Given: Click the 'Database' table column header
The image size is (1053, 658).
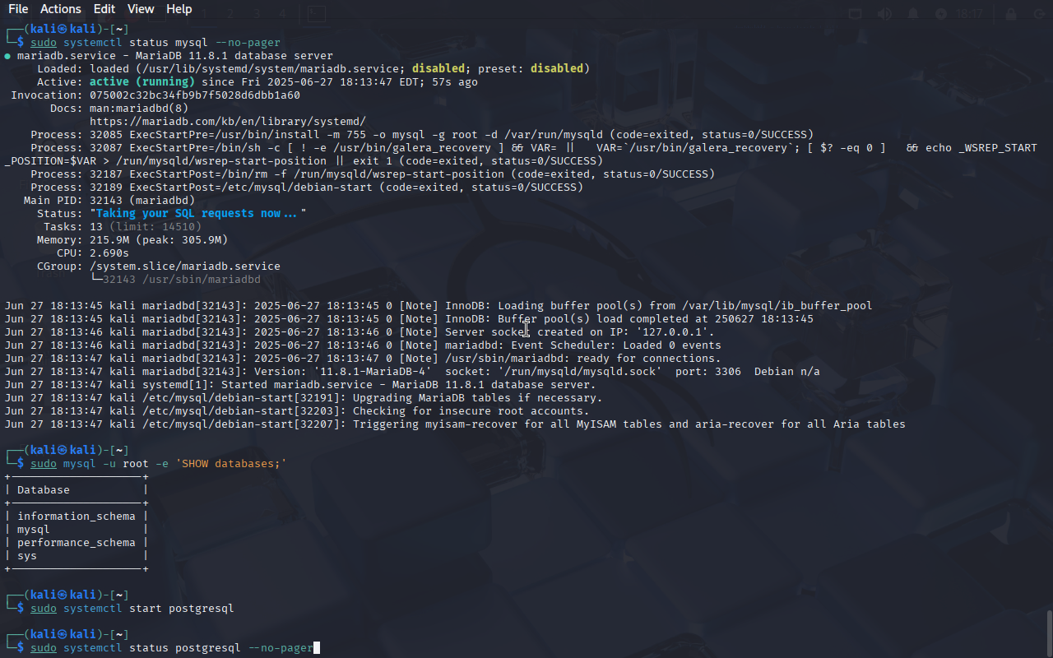Looking at the screenshot, I should pos(44,490).
